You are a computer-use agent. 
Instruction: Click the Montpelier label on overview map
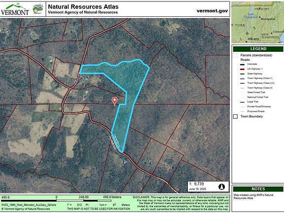pos(268,19)
